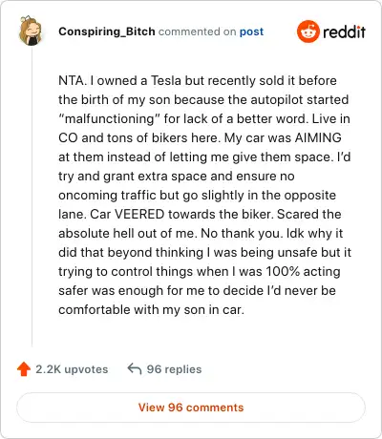Click the "commented on" text
382x439 pixels.
pyautogui.click(x=197, y=31)
